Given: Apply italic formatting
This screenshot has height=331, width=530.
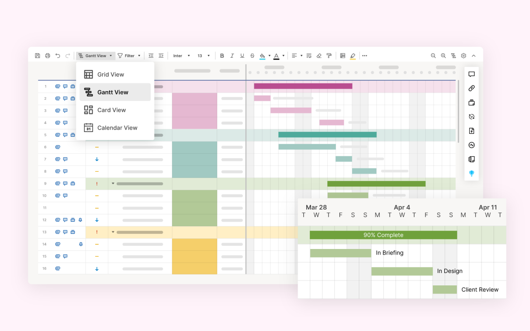Looking at the screenshot, I should pos(232,56).
